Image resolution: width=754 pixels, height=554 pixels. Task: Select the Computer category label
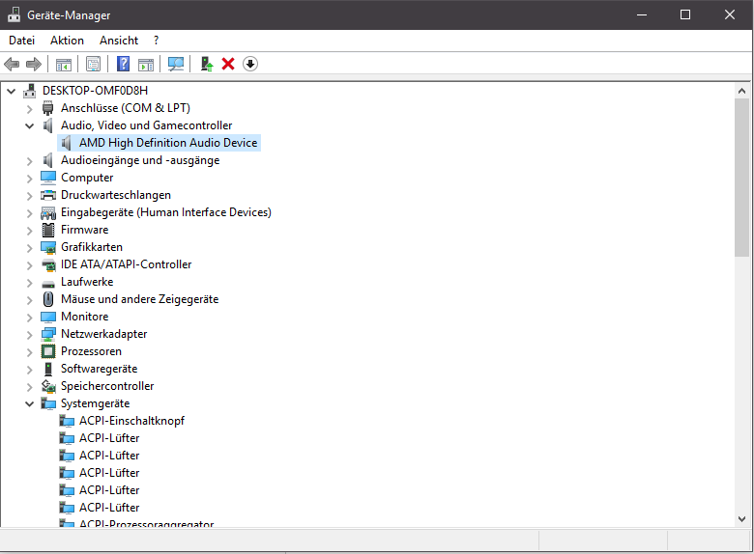(x=87, y=178)
